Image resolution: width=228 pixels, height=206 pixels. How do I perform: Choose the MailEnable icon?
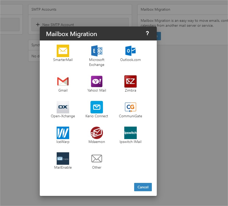[63, 159]
